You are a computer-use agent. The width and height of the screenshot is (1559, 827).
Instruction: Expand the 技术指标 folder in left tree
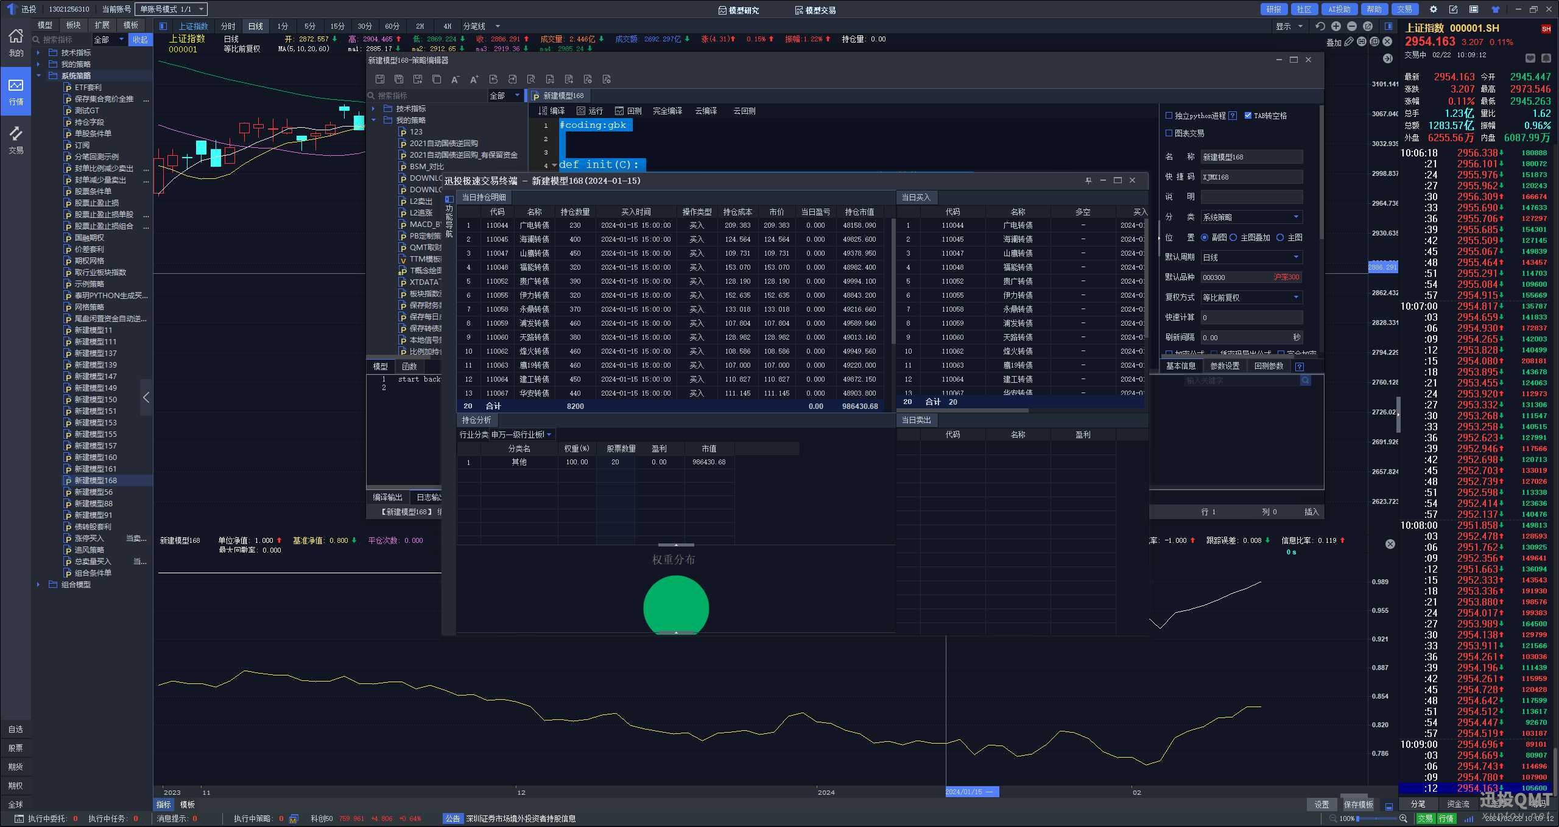[38, 53]
